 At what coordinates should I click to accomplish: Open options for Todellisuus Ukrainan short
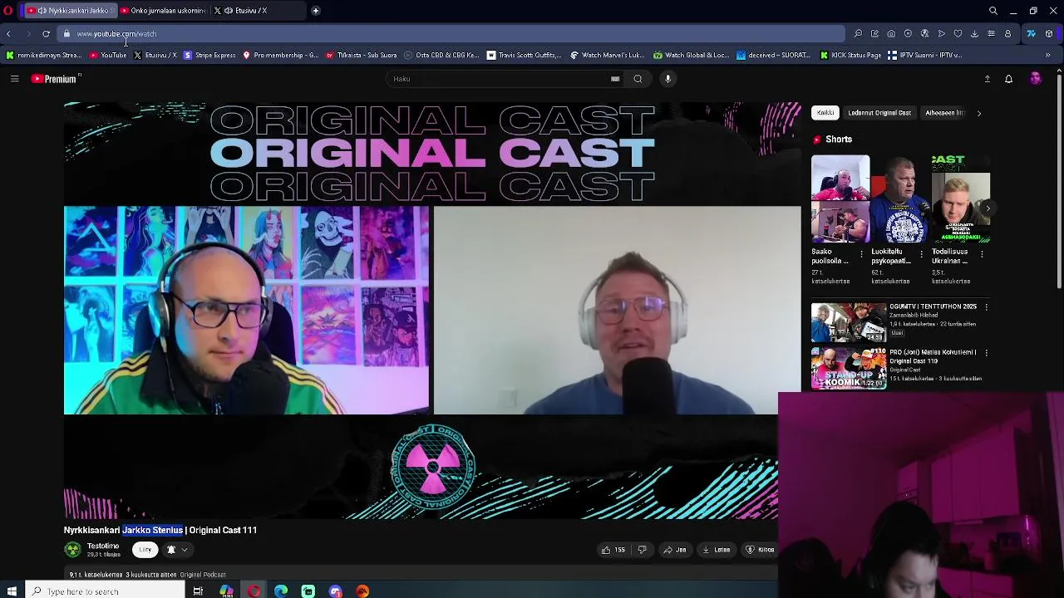pyautogui.click(x=982, y=253)
